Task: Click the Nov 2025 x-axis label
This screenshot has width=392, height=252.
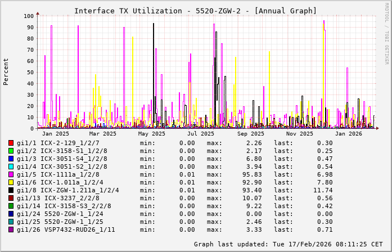Action: 299,134
